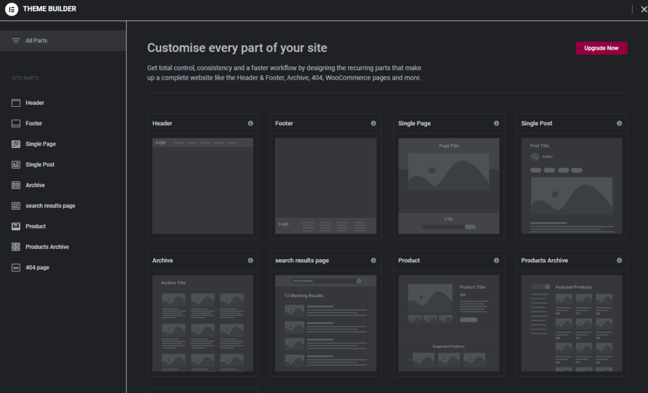Click Single Page icon in sidebar
Image resolution: width=648 pixels, height=393 pixels.
(x=16, y=144)
